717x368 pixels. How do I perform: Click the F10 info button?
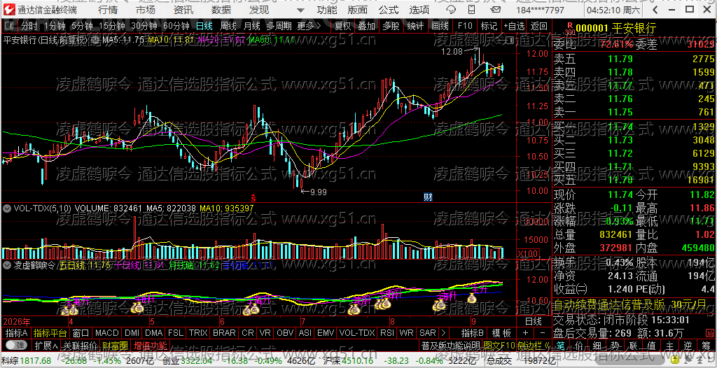tap(465, 27)
